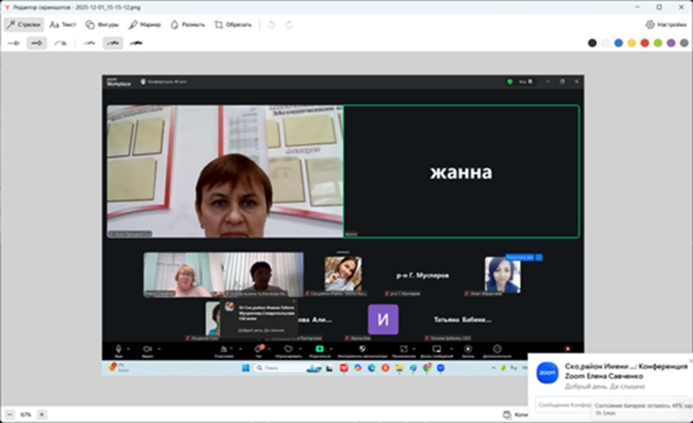693x423 pixels.
Task: Click the blue Zoom notification icon
Action: click(548, 373)
